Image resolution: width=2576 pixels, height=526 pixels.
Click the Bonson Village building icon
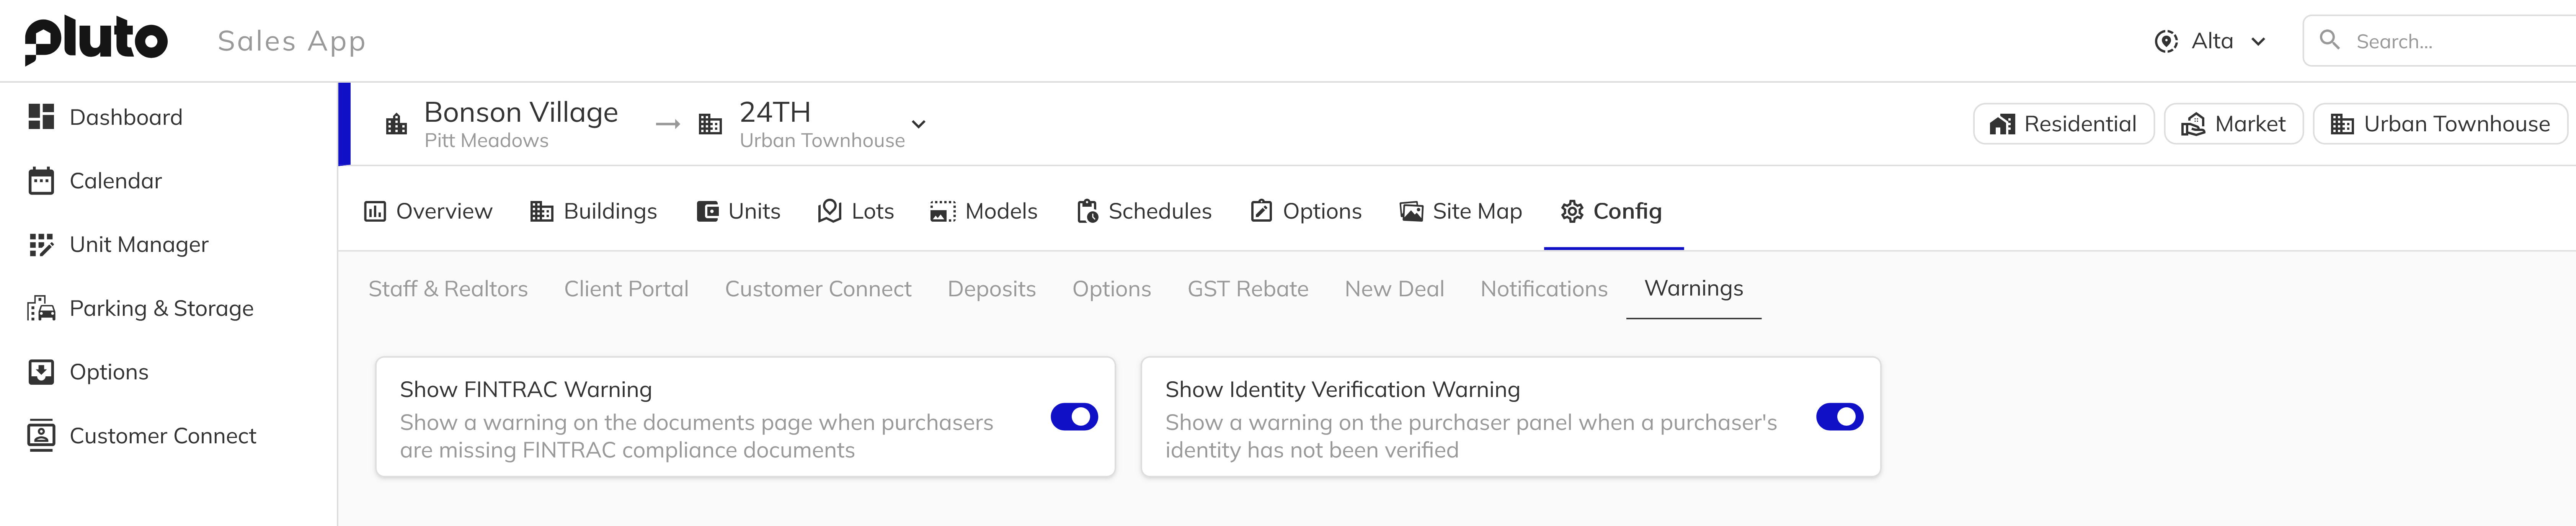pos(397,124)
